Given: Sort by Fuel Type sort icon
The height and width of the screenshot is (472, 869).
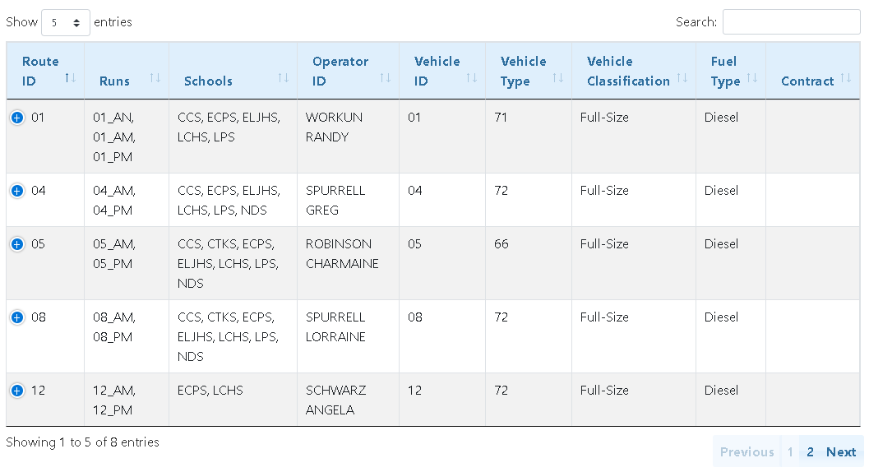Looking at the screenshot, I should click(751, 78).
